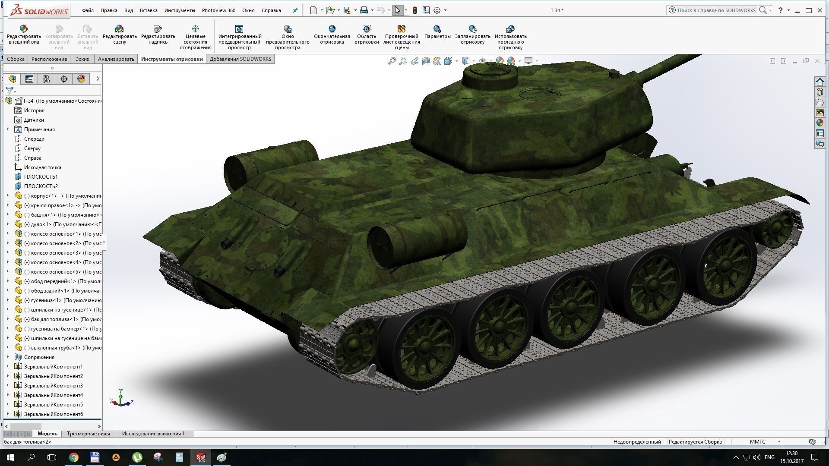This screenshot has height=466, width=829.
Task: Click Print icon in top toolbar
Action: [364, 10]
